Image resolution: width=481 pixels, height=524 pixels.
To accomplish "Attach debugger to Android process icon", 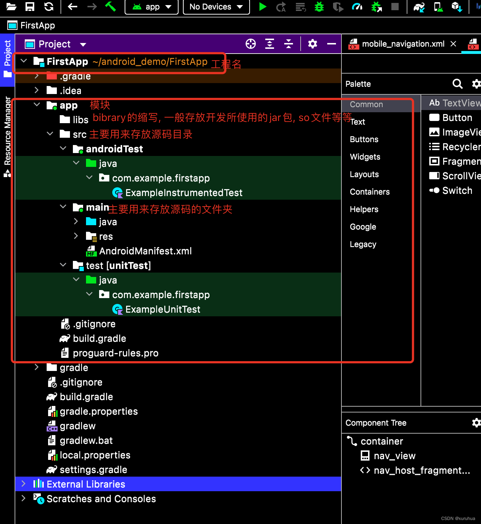I will pyautogui.click(x=376, y=7).
